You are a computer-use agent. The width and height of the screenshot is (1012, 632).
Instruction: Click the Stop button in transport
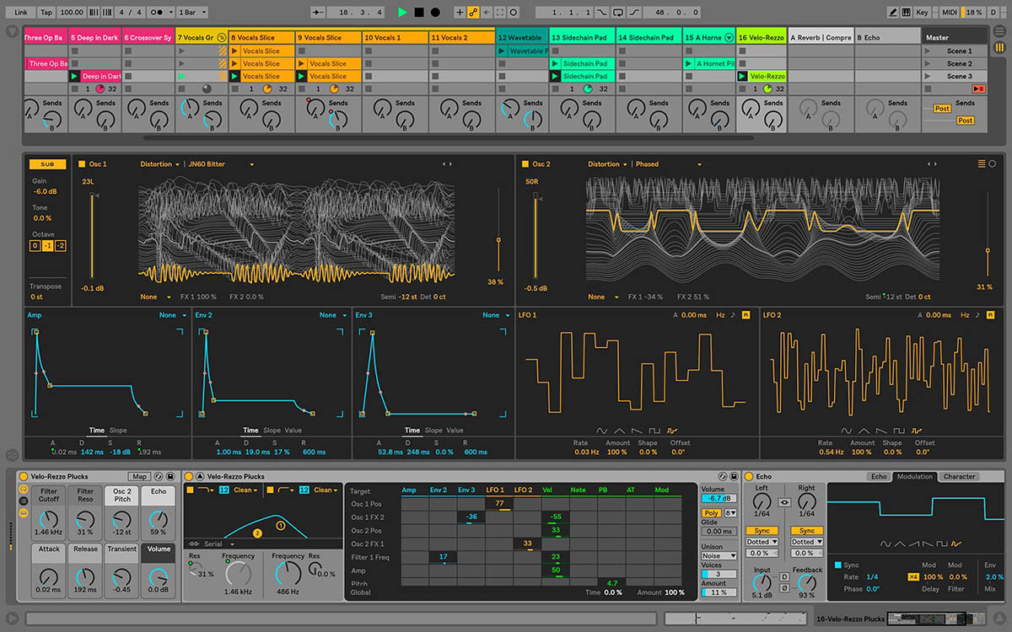click(418, 13)
